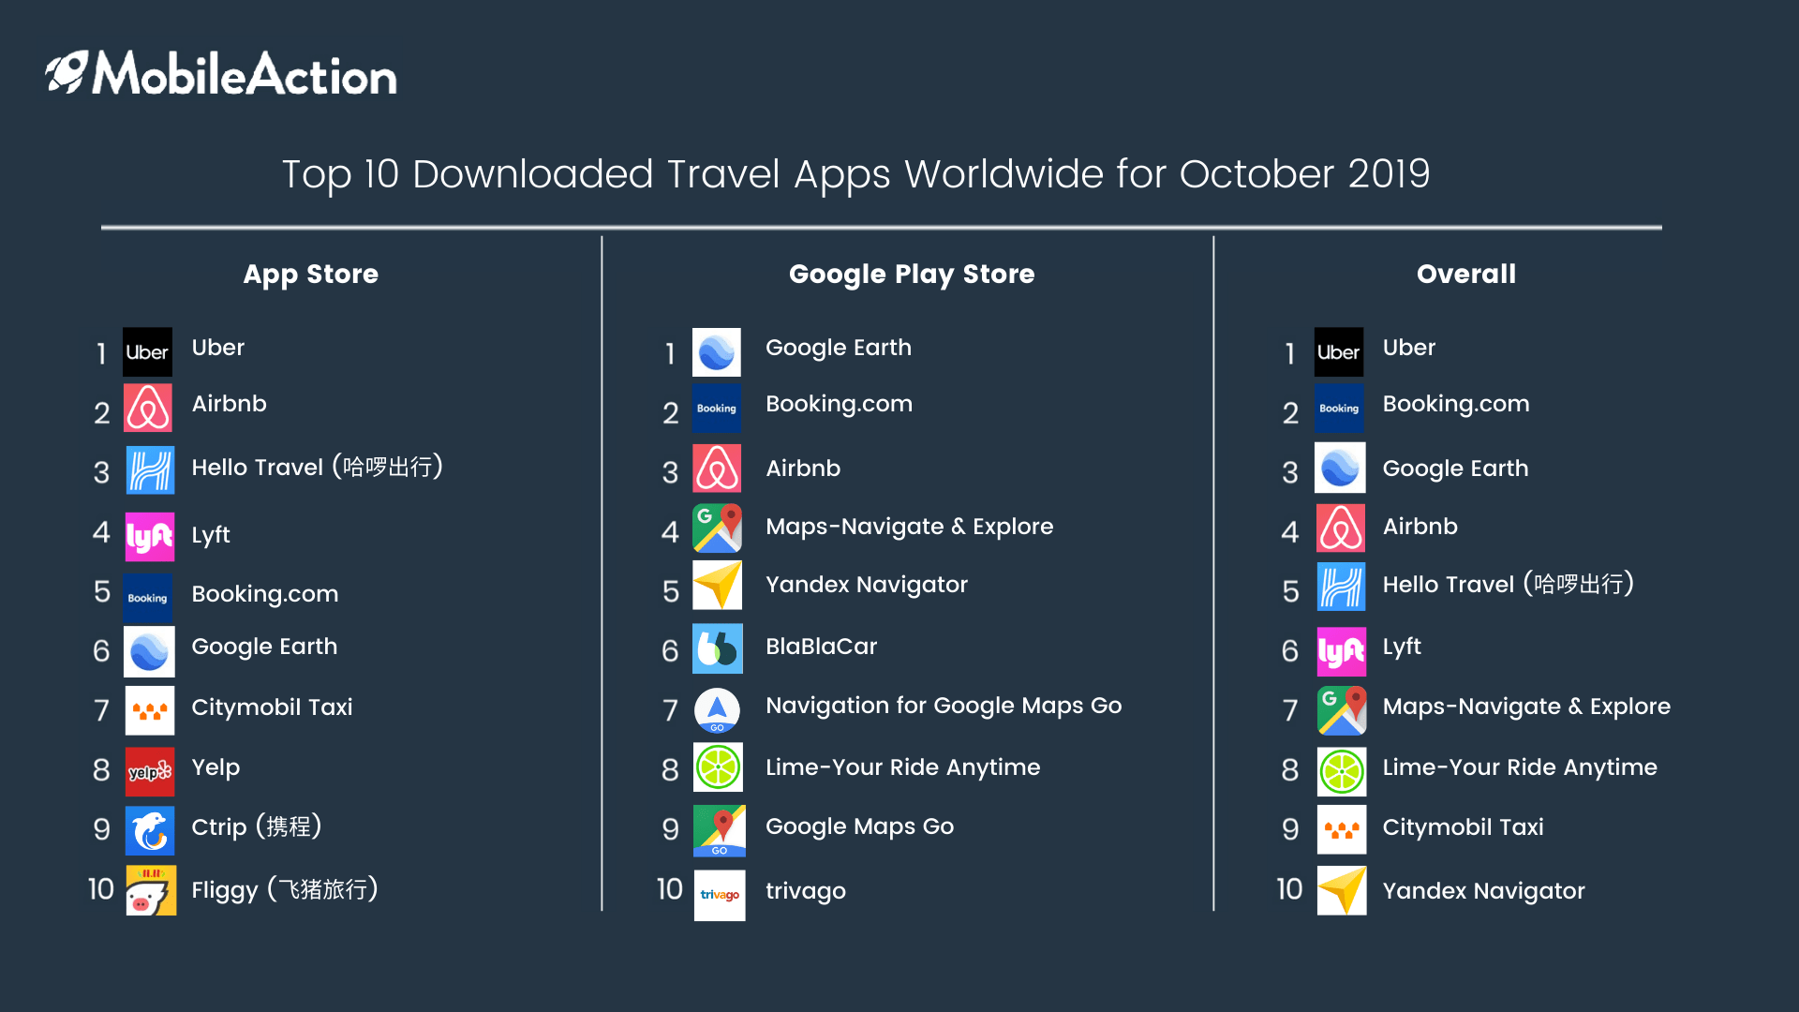Image resolution: width=1799 pixels, height=1012 pixels.
Task: Click the Citymobil Taxi icon in Overall list
Action: tap(1342, 829)
